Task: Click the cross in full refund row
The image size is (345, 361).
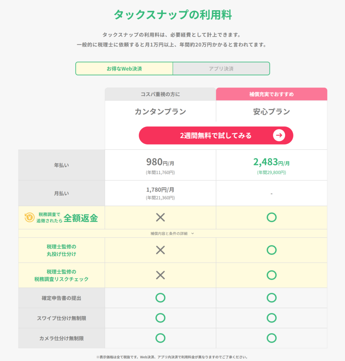Action: [160, 218]
